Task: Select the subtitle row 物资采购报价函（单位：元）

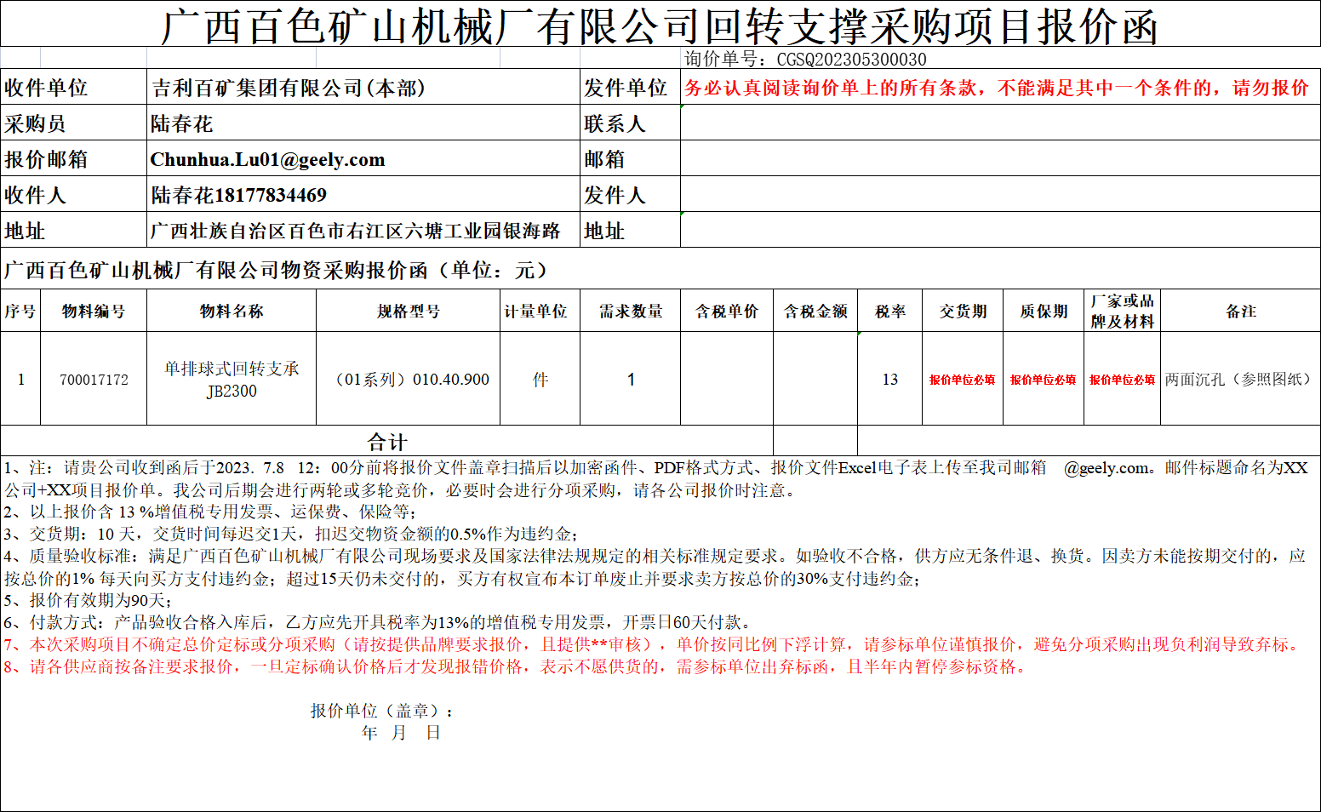Action: [x=660, y=270]
